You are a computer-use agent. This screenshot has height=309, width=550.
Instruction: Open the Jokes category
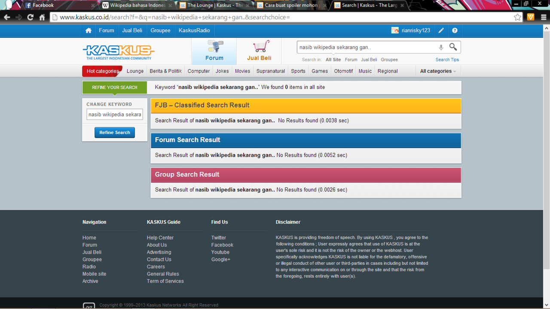(222, 71)
